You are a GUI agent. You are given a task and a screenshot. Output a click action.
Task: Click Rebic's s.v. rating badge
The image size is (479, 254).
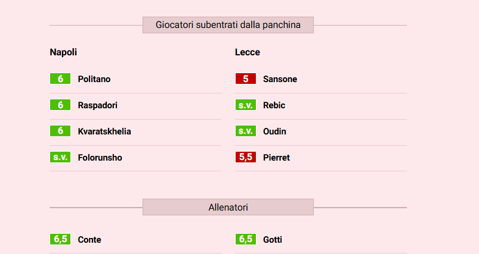pos(246,105)
